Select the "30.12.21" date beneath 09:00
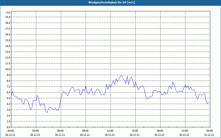221x138 pixels. tap(85, 135)
